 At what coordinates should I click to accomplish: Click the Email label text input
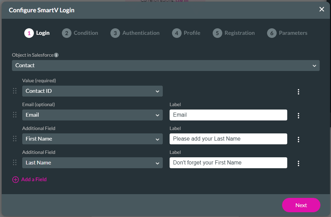[x=228, y=115]
